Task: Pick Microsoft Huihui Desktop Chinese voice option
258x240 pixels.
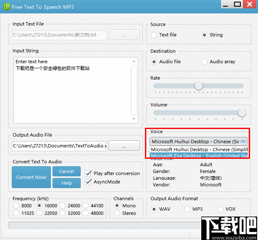Action: tap(199, 150)
